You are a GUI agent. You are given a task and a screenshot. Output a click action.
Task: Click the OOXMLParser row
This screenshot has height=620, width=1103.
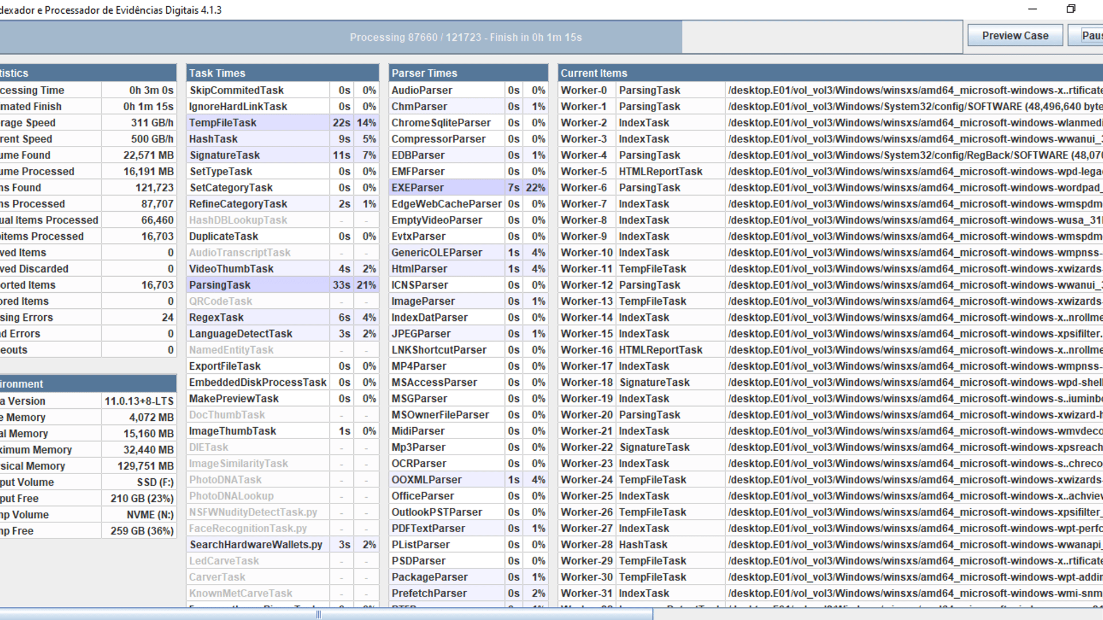[x=426, y=480]
